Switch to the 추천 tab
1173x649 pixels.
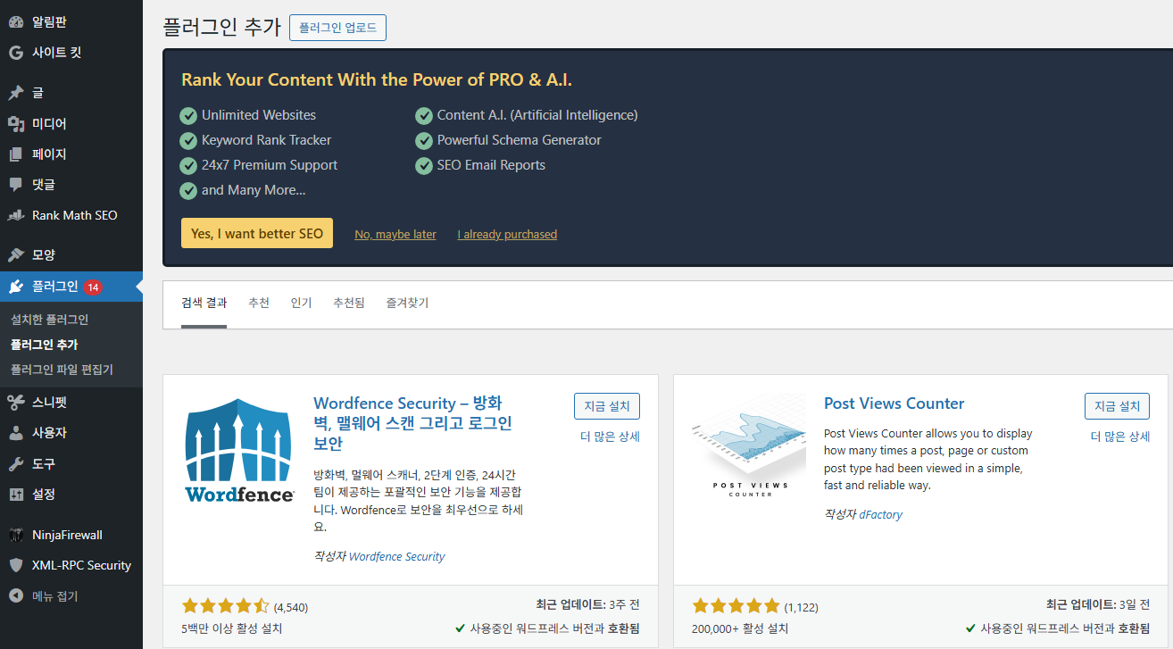point(259,304)
